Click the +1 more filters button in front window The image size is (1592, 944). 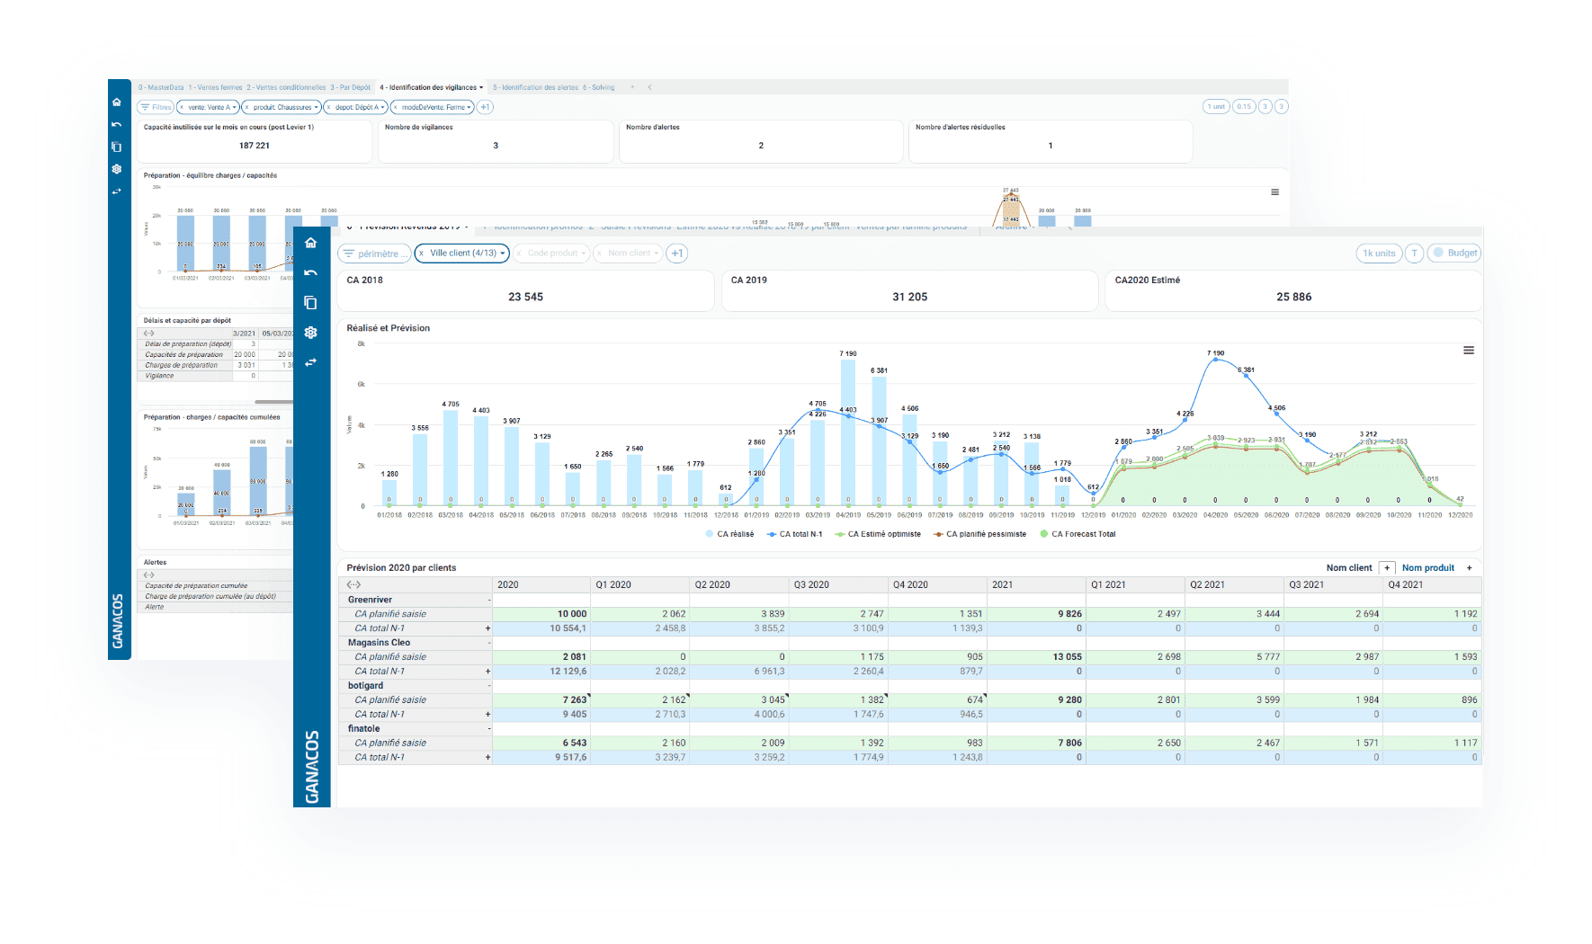tap(677, 254)
